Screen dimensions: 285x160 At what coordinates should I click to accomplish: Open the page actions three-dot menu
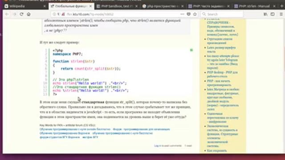182,14
